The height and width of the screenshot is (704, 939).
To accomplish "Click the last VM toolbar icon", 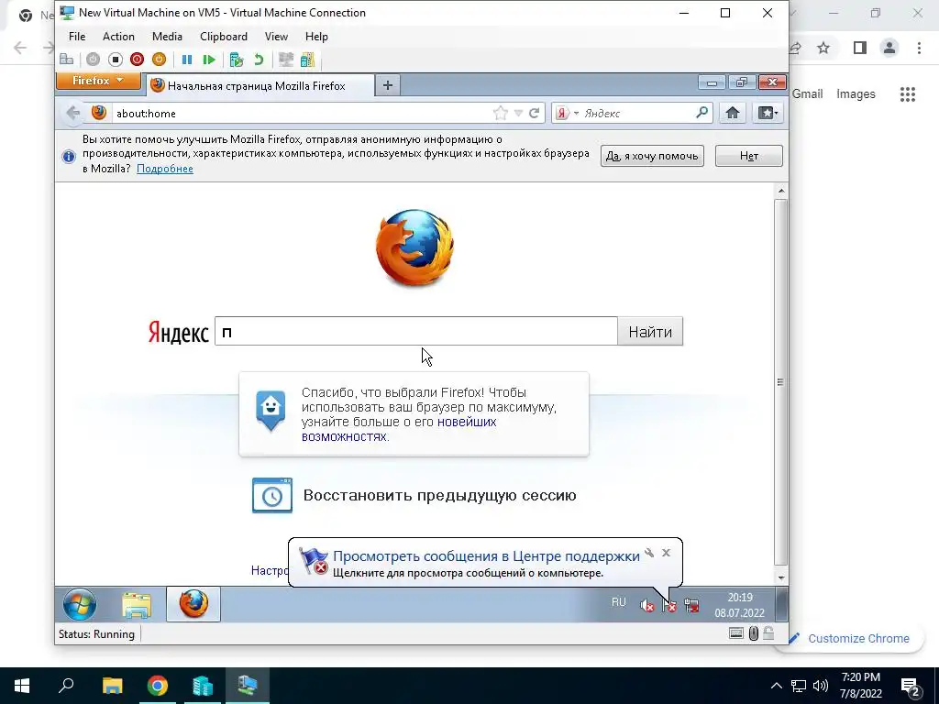I will (308, 60).
